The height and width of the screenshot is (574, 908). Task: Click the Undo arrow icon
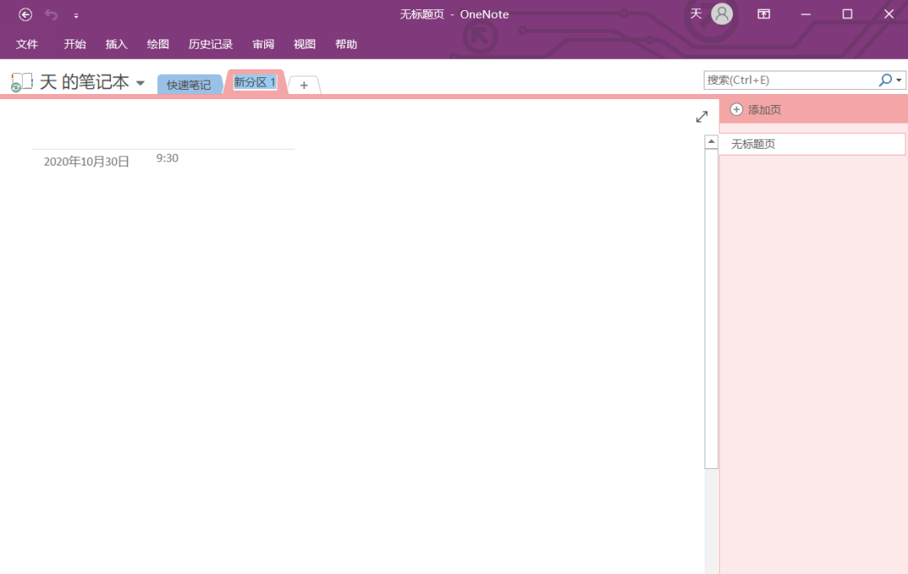click(51, 14)
